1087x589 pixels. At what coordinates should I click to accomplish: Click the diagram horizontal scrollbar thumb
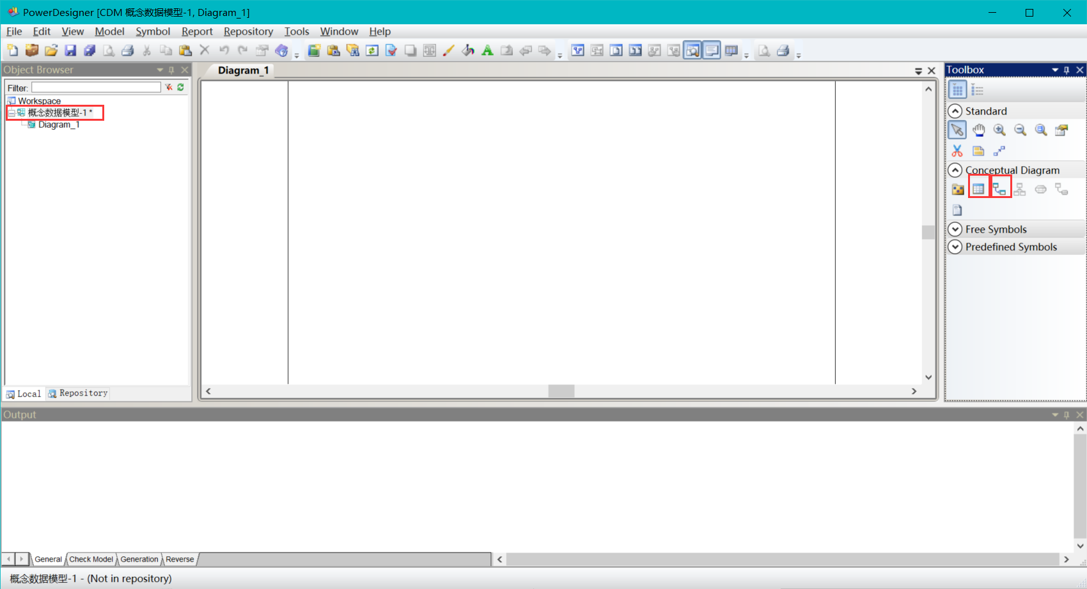coord(561,391)
